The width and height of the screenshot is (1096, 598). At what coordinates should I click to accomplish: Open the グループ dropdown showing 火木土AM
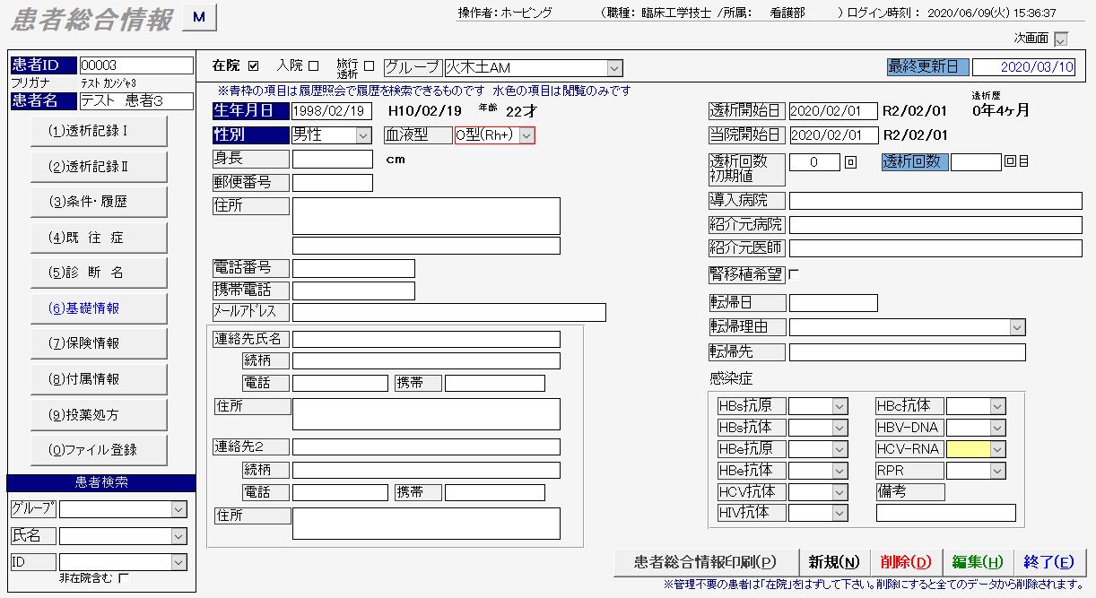(614, 68)
